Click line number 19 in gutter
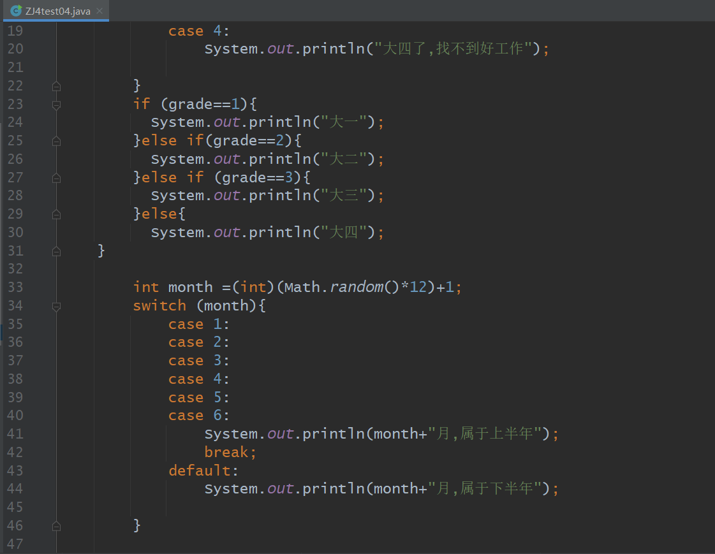The height and width of the screenshot is (554, 715). pos(15,31)
